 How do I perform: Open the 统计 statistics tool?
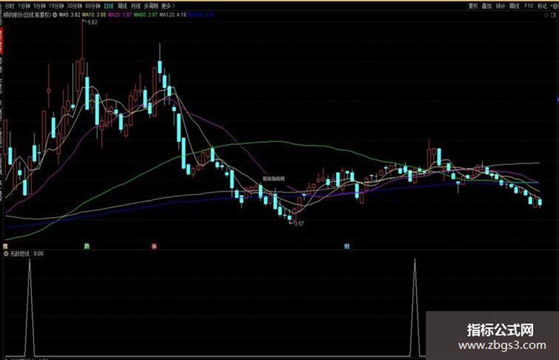pos(500,6)
